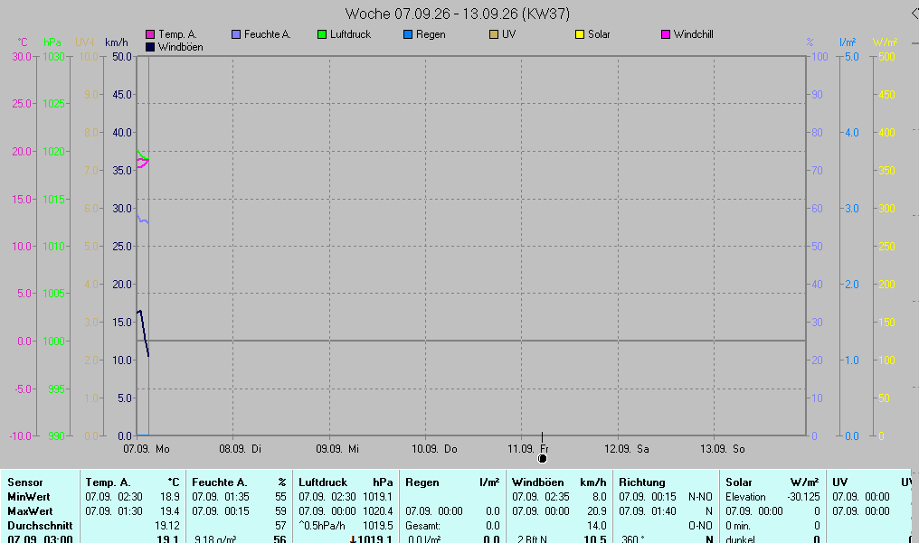919x543 pixels.
Task: Click the dark Windböen legend swatch
Action: (150, 47)
